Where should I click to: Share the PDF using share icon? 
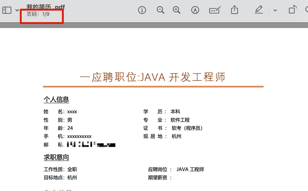(x=234, y=9)
